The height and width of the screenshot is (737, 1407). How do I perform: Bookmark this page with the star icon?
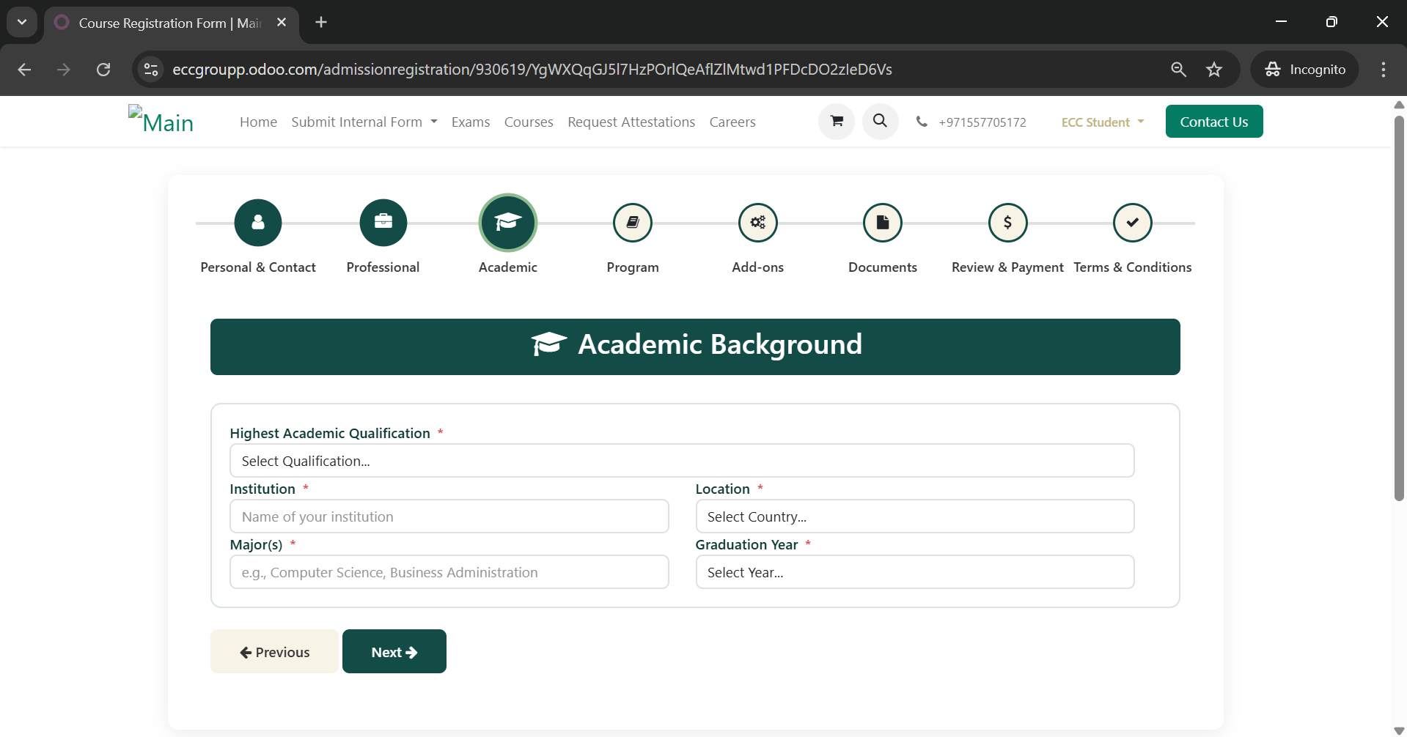(1214, 70)
